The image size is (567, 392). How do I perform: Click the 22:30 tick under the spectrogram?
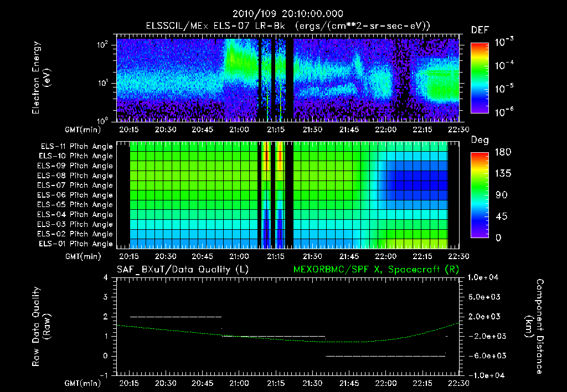coord(458,130)
